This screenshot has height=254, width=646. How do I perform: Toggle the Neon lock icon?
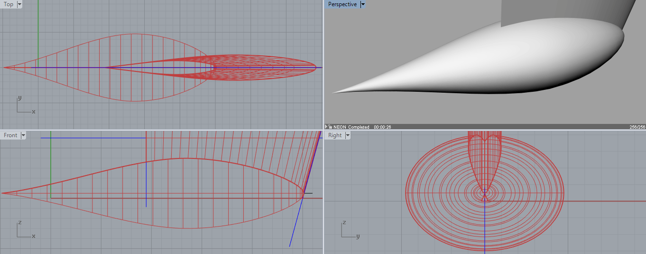(x=331, y=127)
